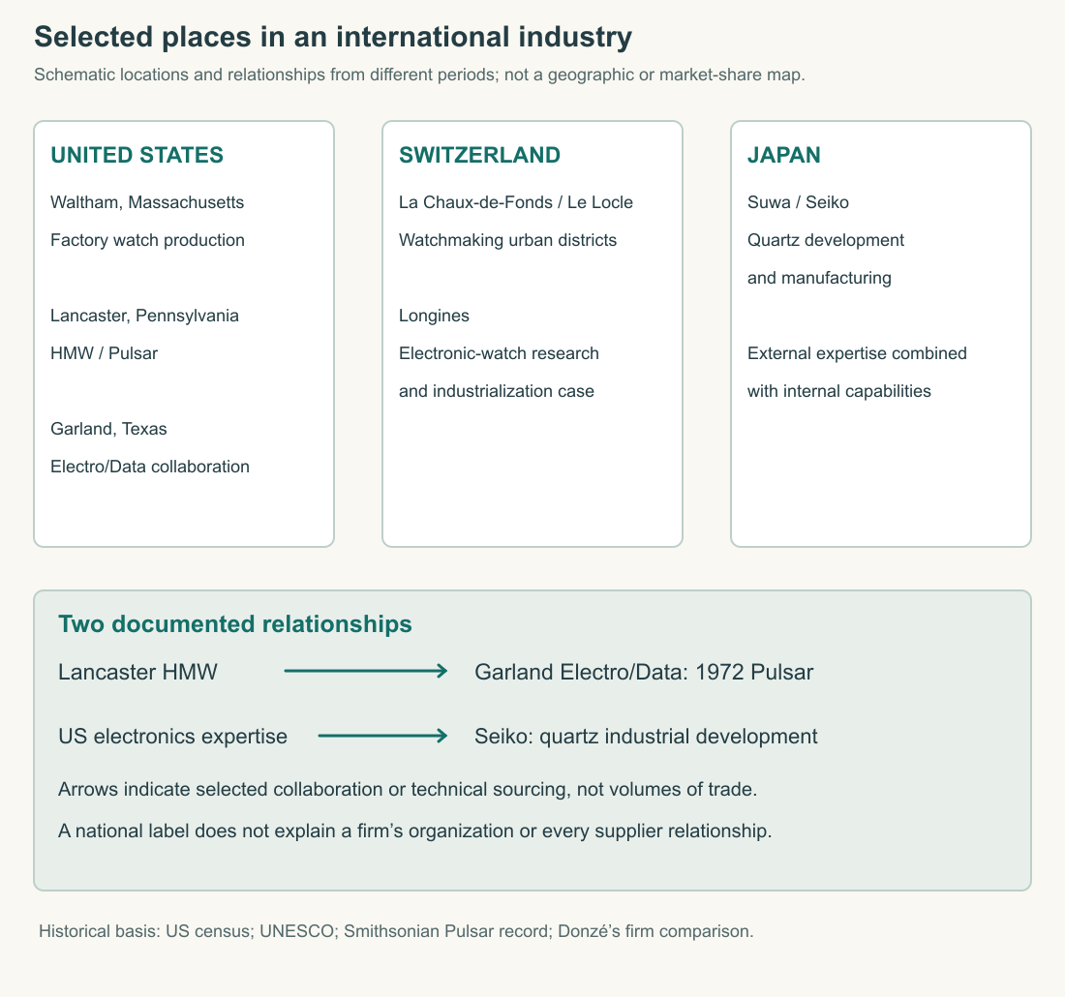Click 'La Chaux-de-Fonds / Le Locle' text

(515, 202)
